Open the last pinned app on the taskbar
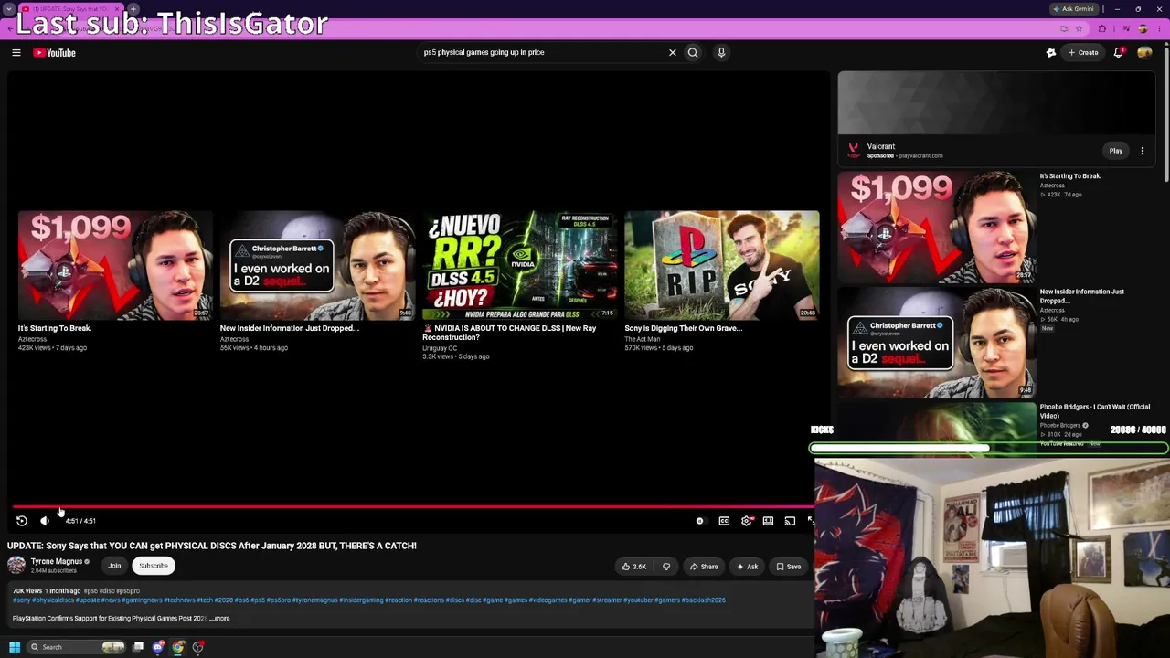Viewport: 1170px width, 658px height. (198, 647)
